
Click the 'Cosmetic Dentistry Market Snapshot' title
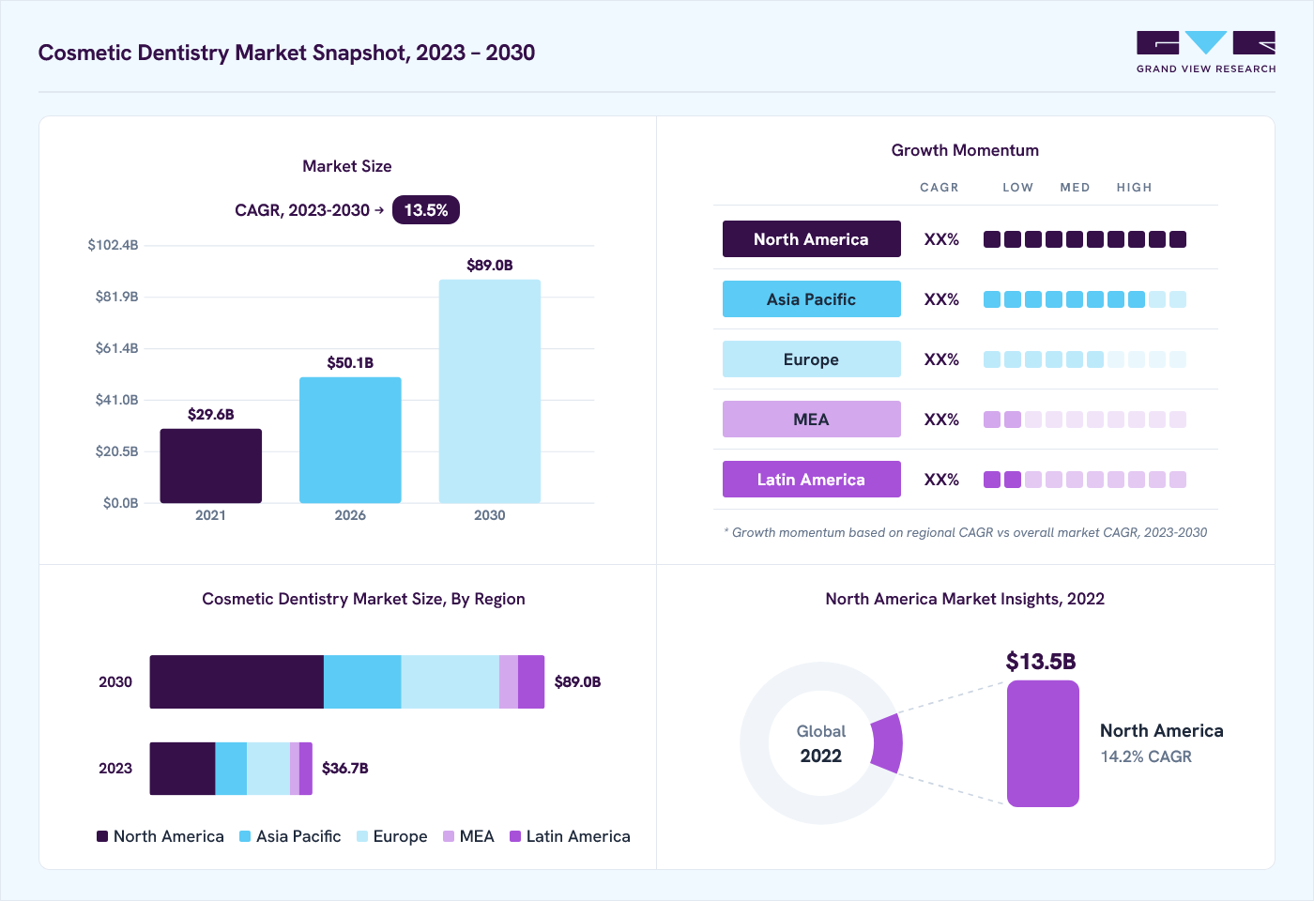(286, 53)
